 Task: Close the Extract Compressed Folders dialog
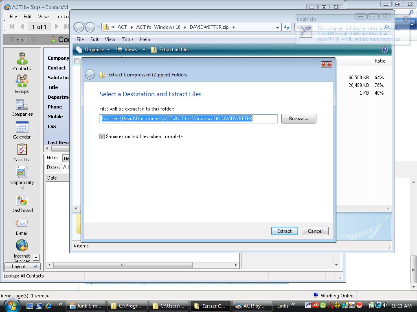point(326,65)
